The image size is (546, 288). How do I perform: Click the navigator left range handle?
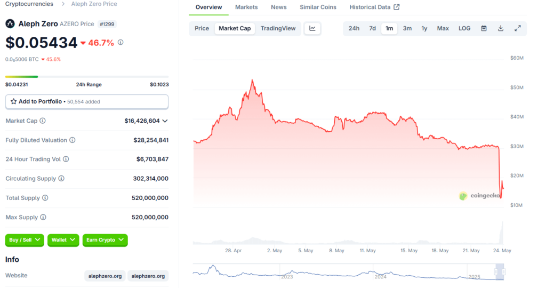pos(496,271)
